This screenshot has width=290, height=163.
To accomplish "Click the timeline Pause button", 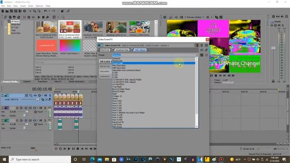I will (x=73, y=149).
